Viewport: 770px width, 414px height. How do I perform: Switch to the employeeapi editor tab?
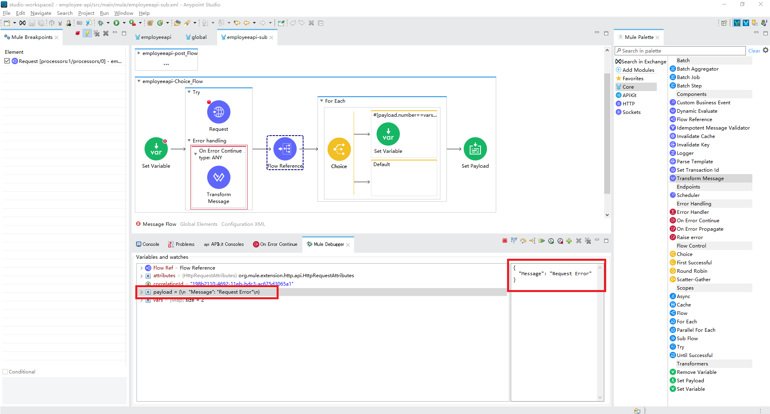coord(153,37)
